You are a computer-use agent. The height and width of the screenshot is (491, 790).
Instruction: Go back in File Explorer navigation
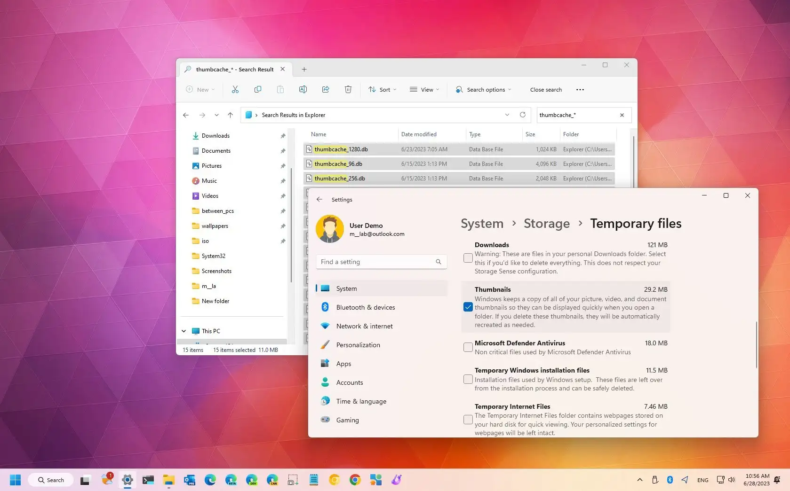pos(186,115)
